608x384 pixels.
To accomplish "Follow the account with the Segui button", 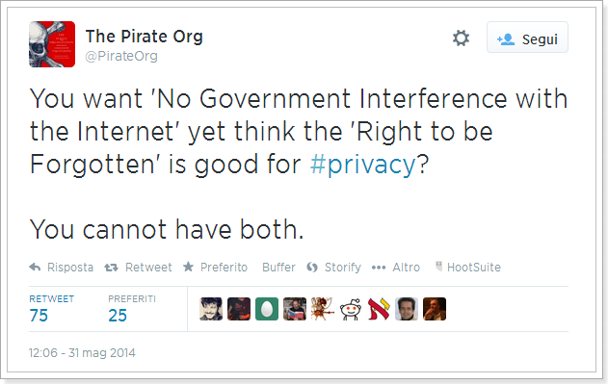I will pyautogui.click(x=527, y=38).
